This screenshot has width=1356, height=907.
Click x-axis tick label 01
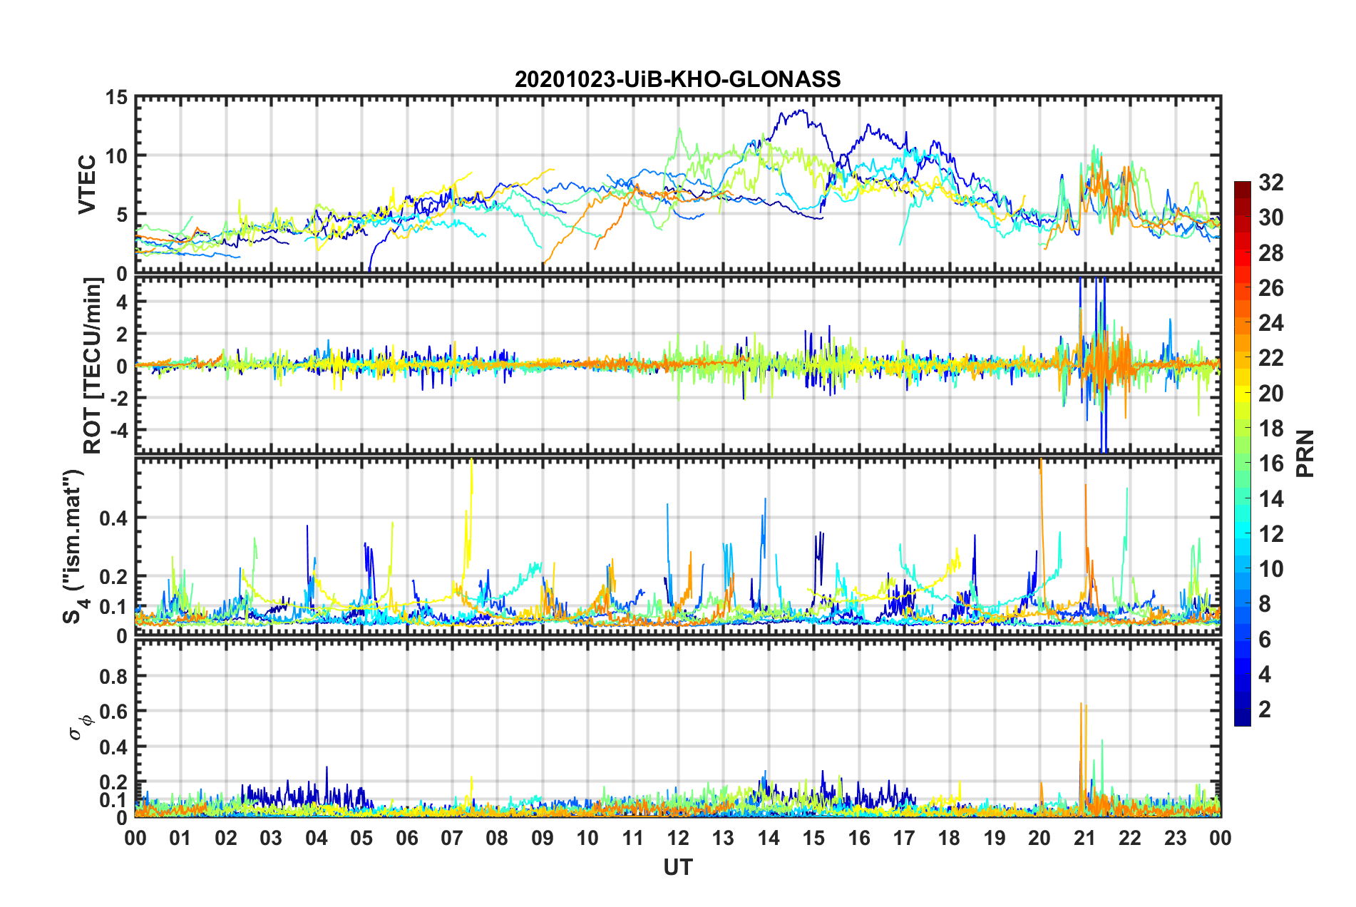180,838
